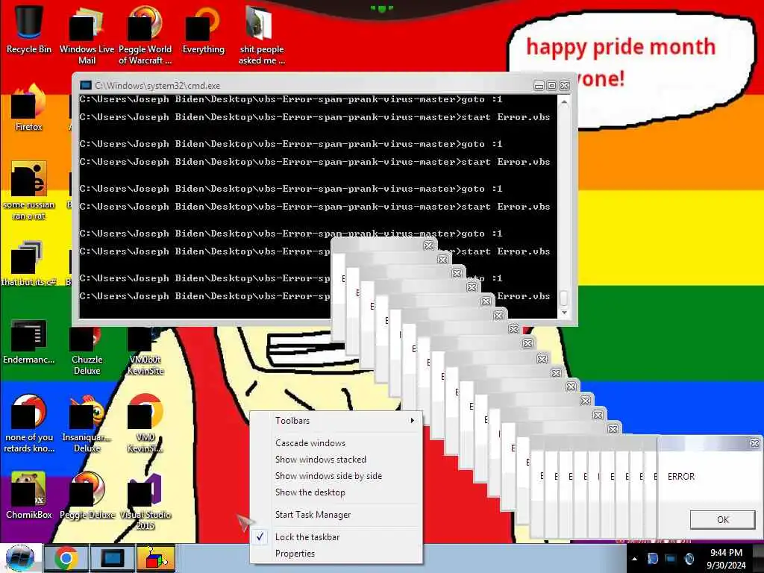This screenshot has width=764, height=573.
Task: Open the network tray icon
Action: pos(671,558)
